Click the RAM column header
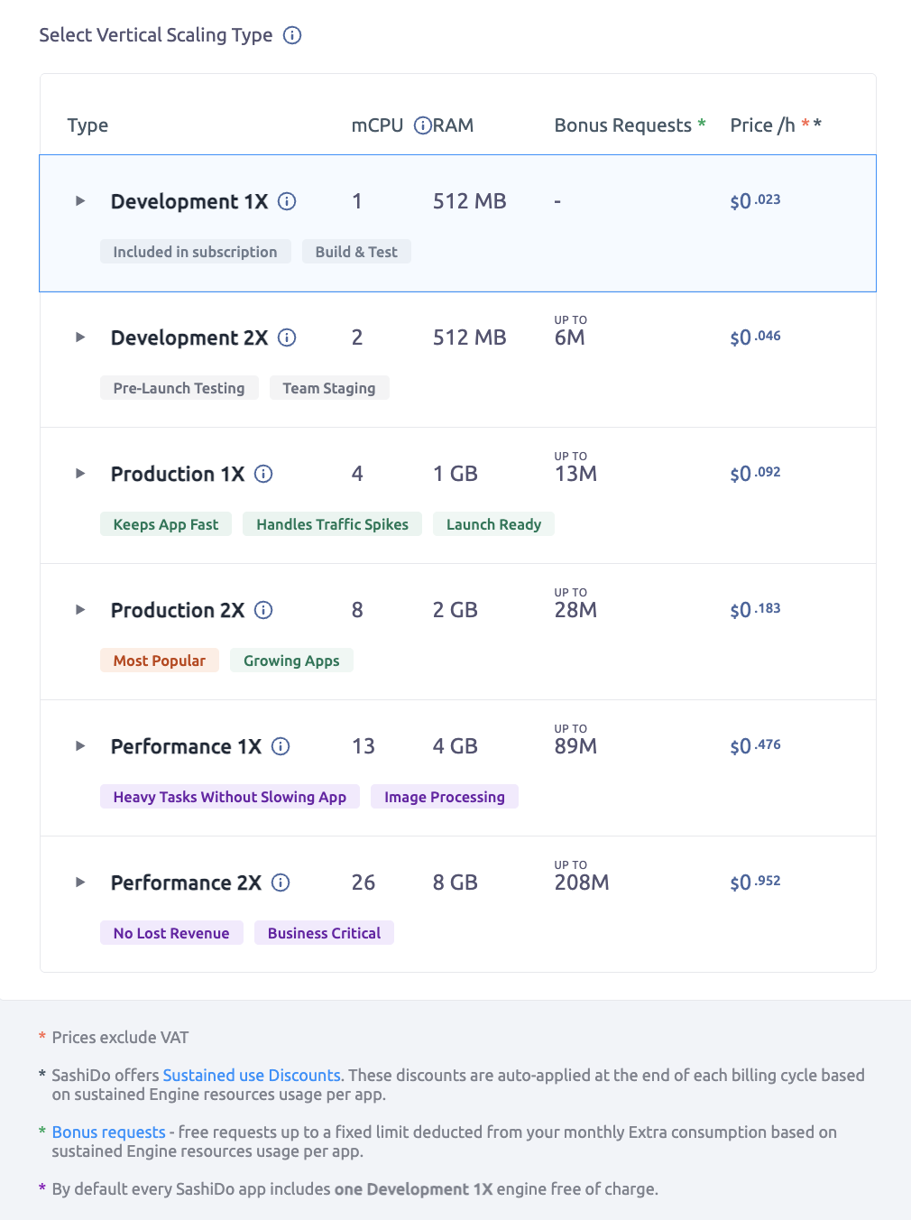The width and height of the screenshot is (911, 1220). (x=454, y=125)
